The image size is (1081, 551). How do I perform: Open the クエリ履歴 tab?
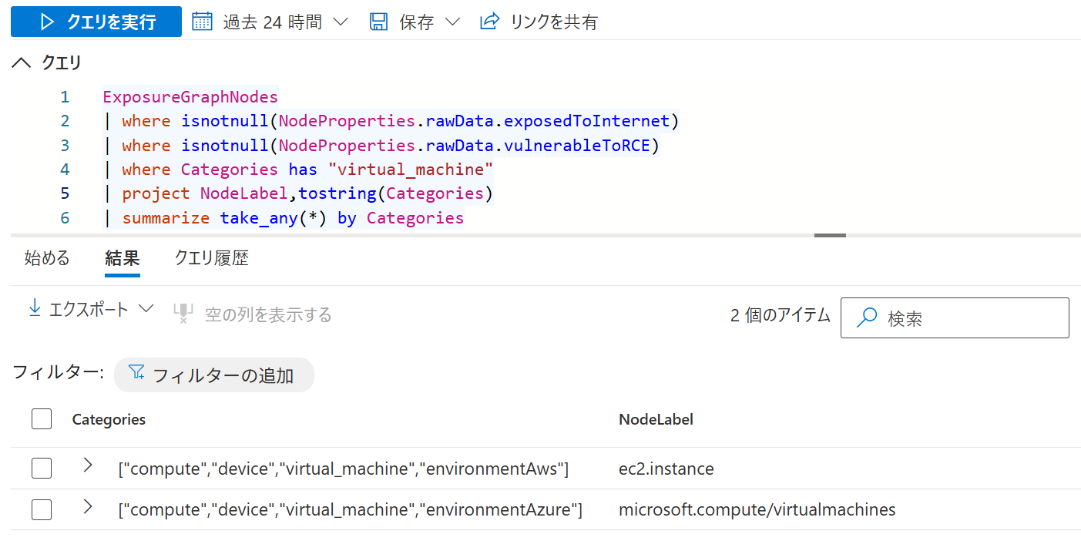(x=211, y=257)
